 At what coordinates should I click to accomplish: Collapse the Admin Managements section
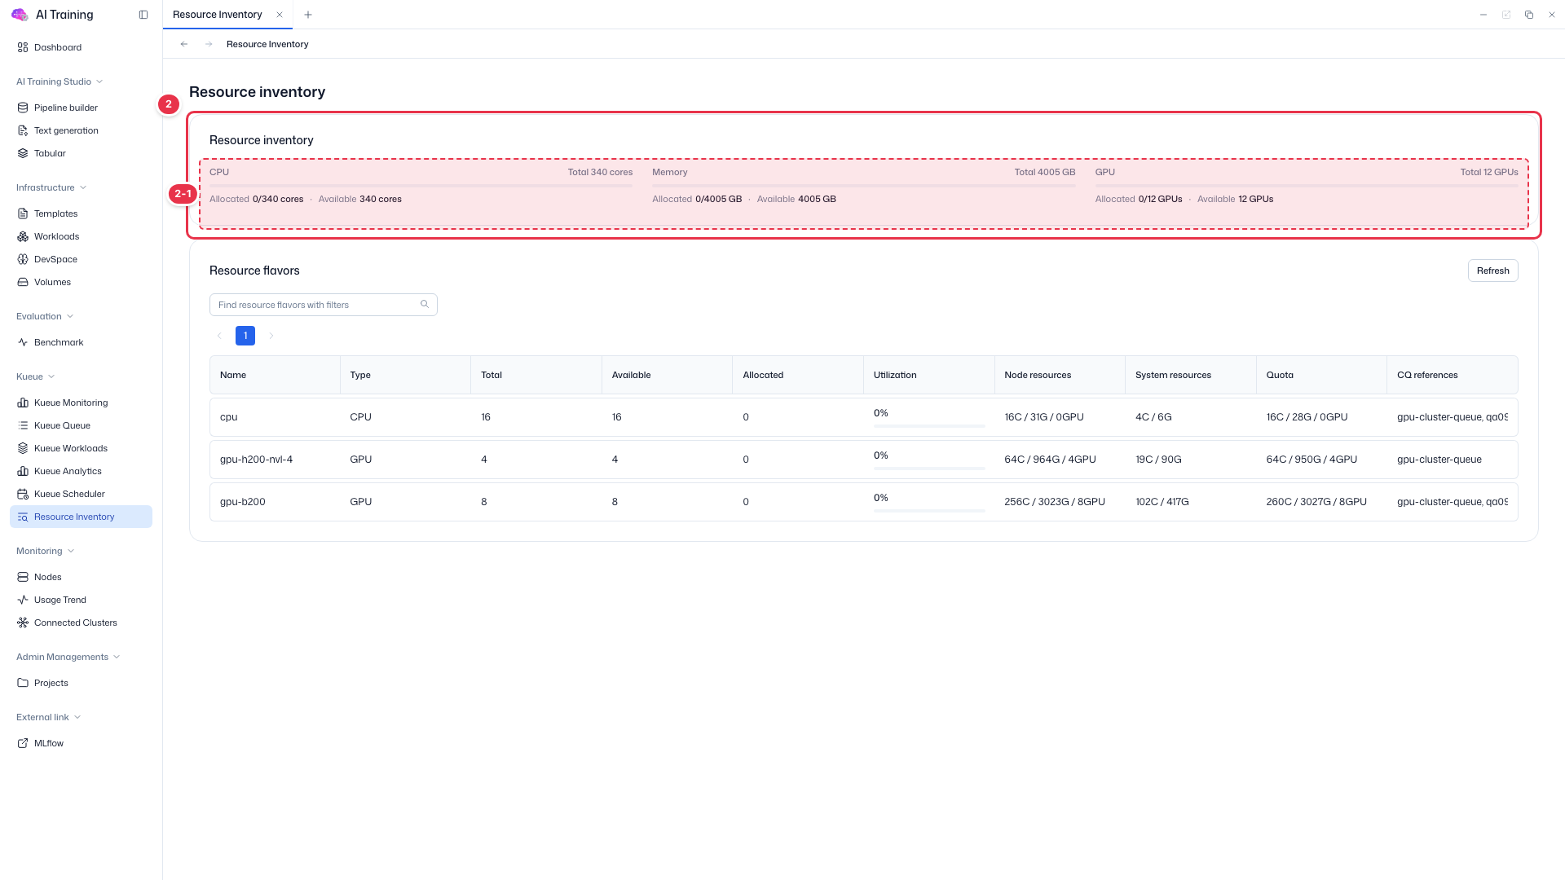point(68,657)
